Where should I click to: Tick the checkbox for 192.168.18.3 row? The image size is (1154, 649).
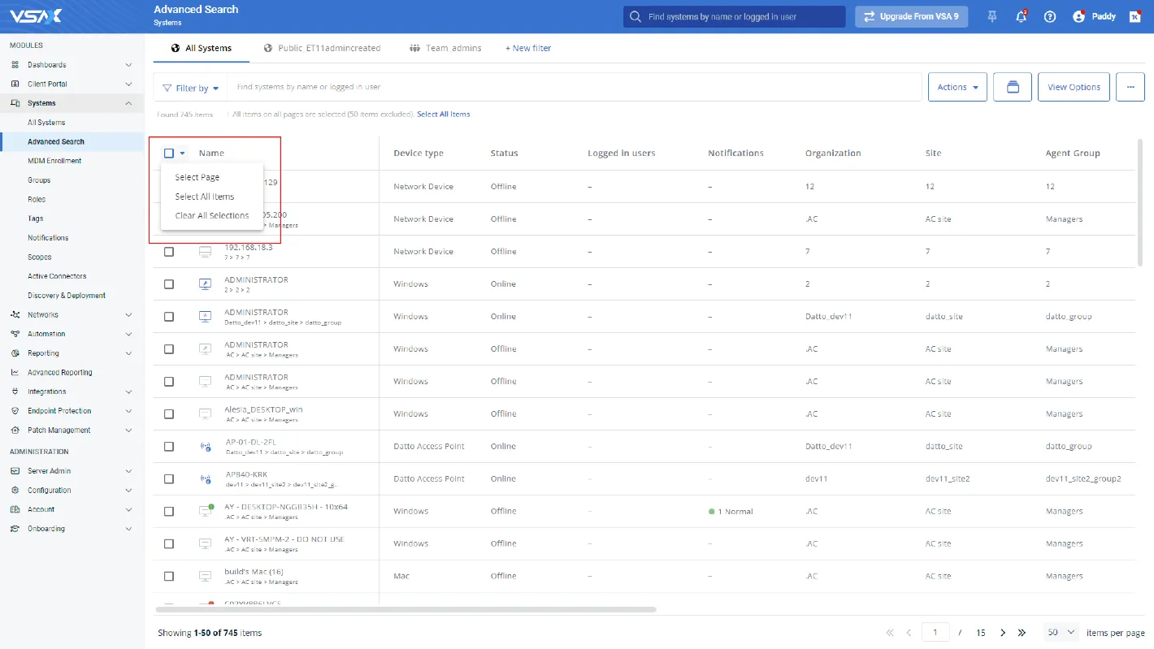(x=169, y=252)
